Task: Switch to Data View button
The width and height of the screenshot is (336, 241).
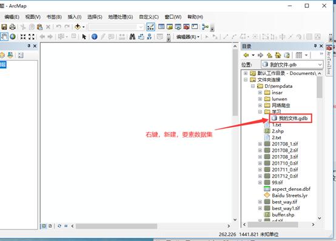Action: 44,226
